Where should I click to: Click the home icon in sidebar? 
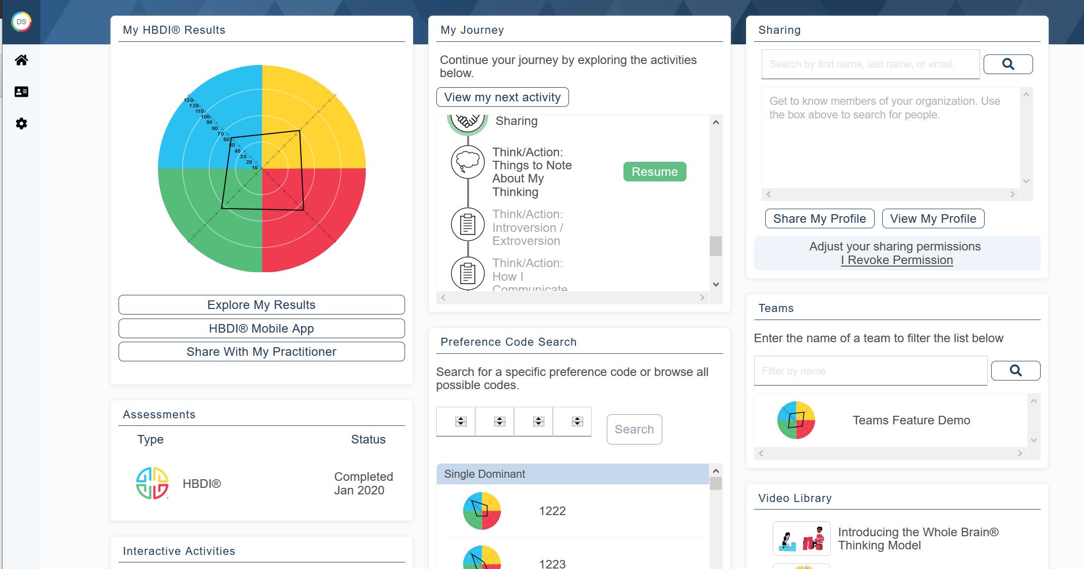21,60
